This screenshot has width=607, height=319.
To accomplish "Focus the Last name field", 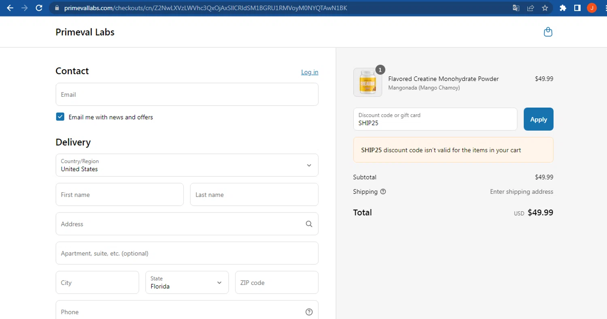I will pos(254,194).
